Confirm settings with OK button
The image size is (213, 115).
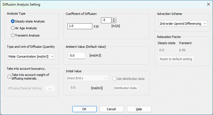point(84,109)
